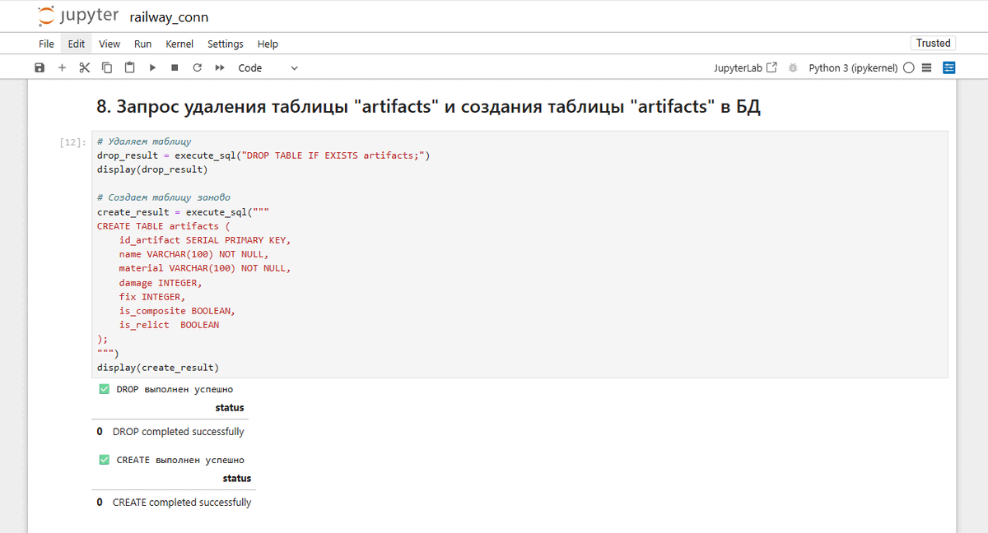Click the "DROP выполнен успешно" output text
Image resolution: width=988 pixels, height=533 pixels.
coord(175,389)
